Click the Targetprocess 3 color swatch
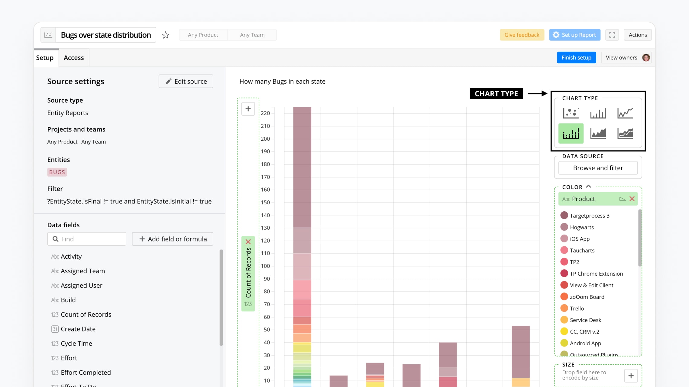Image resolution: width=689 pixels, height=387 pixels. point(564,215)
